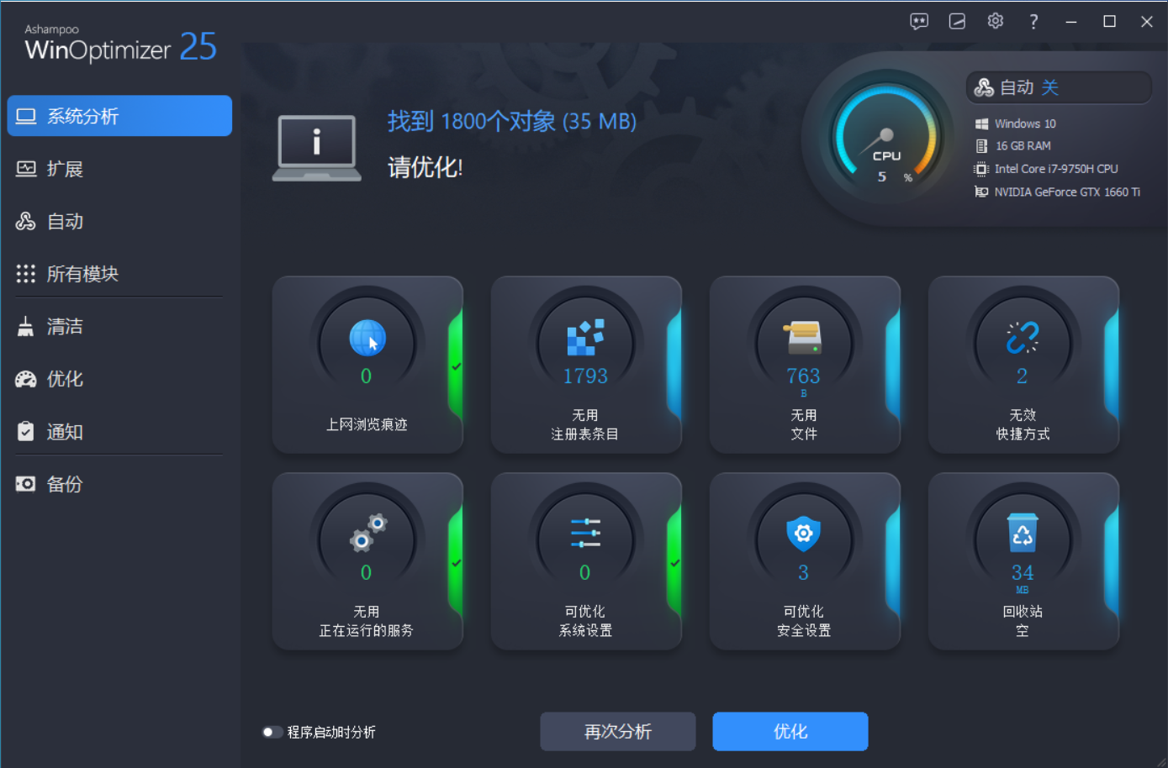Click the 可优化 系统设置 label
The image size is (1168, 768).
(x=585, y=621)
